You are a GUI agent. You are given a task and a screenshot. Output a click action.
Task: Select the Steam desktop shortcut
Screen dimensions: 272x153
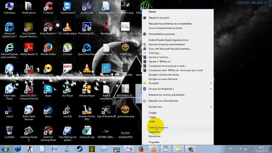coord(48,111)
